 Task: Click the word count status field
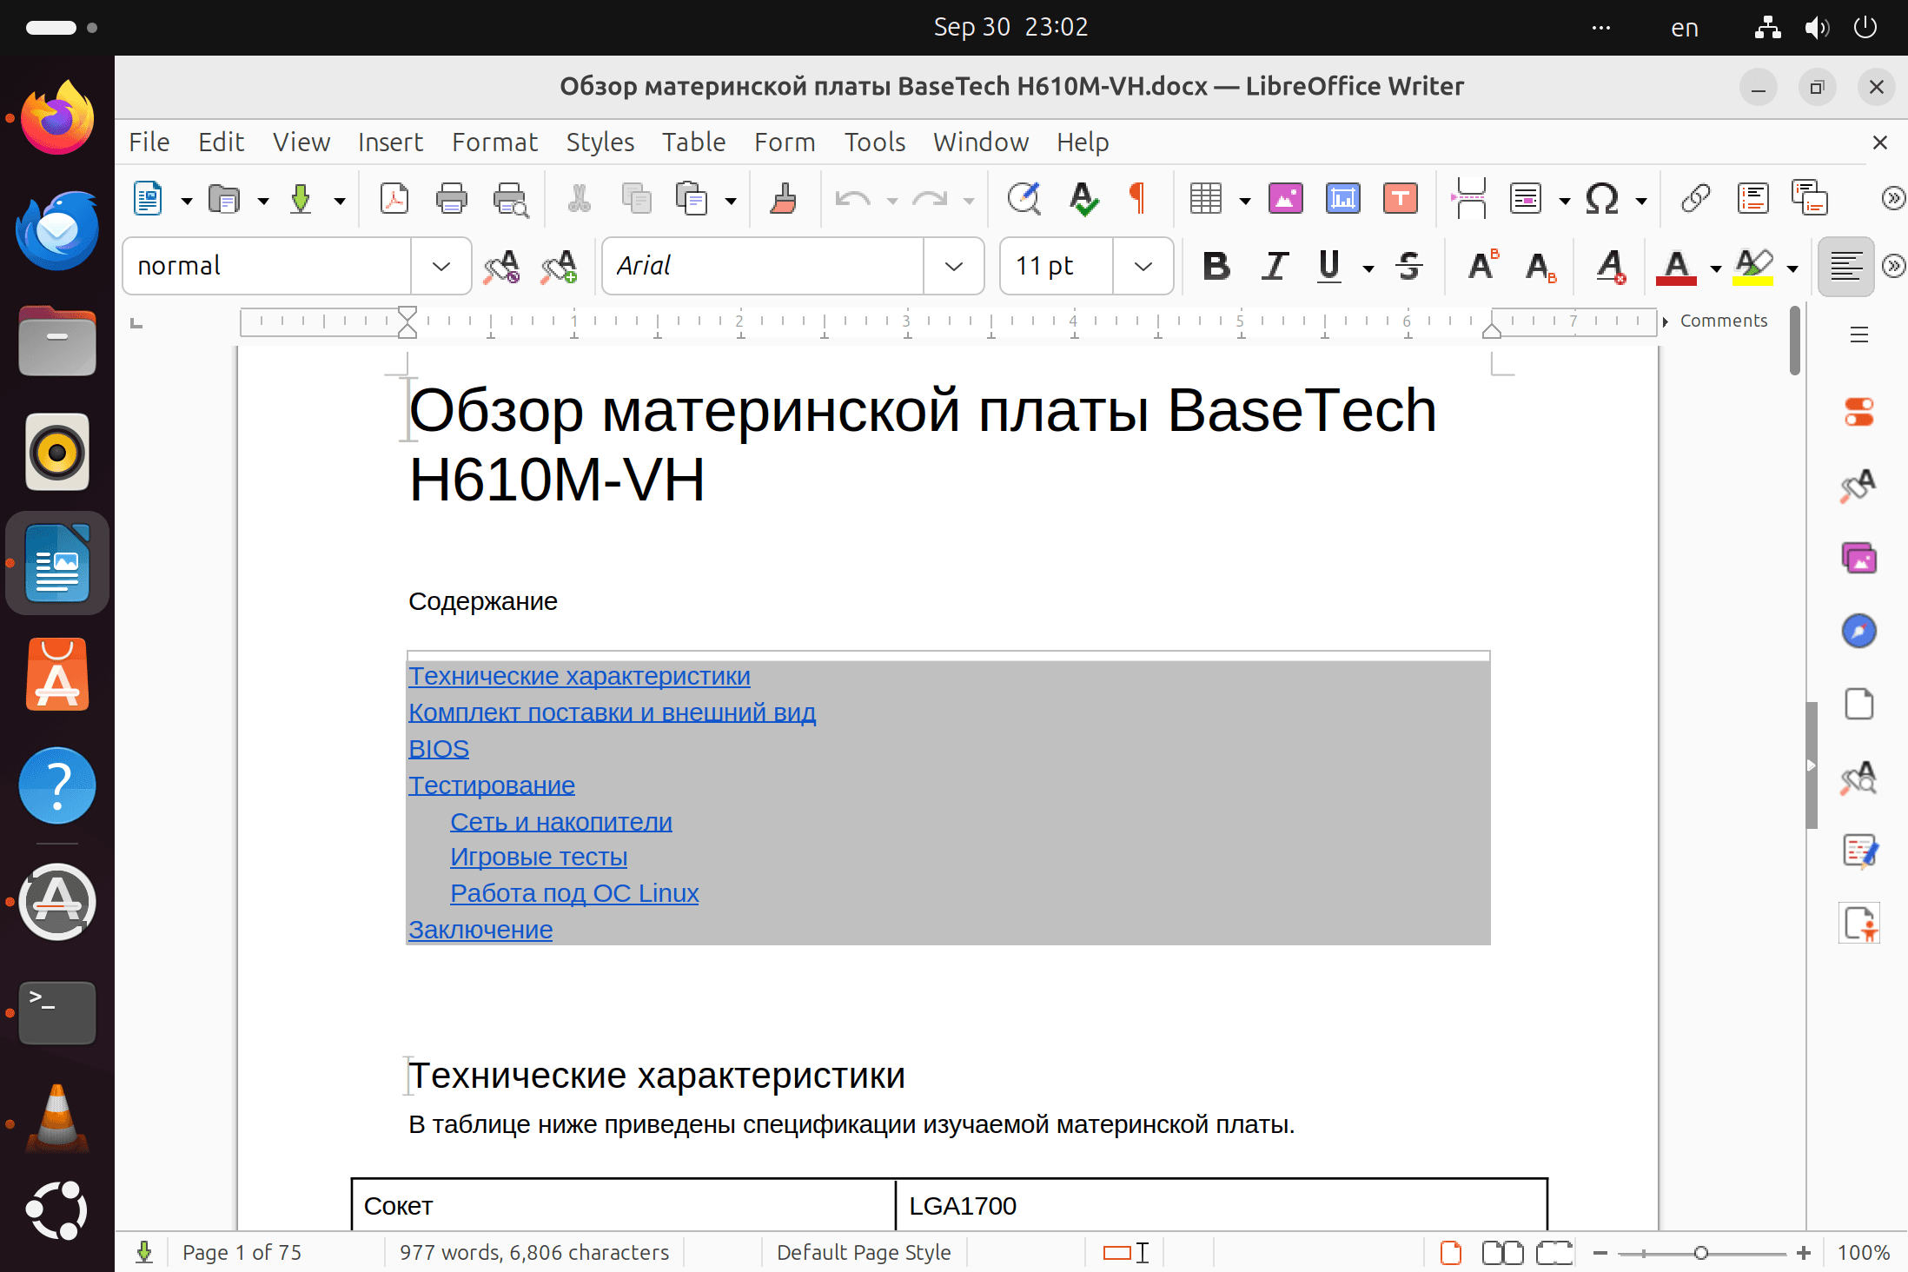533,1252
